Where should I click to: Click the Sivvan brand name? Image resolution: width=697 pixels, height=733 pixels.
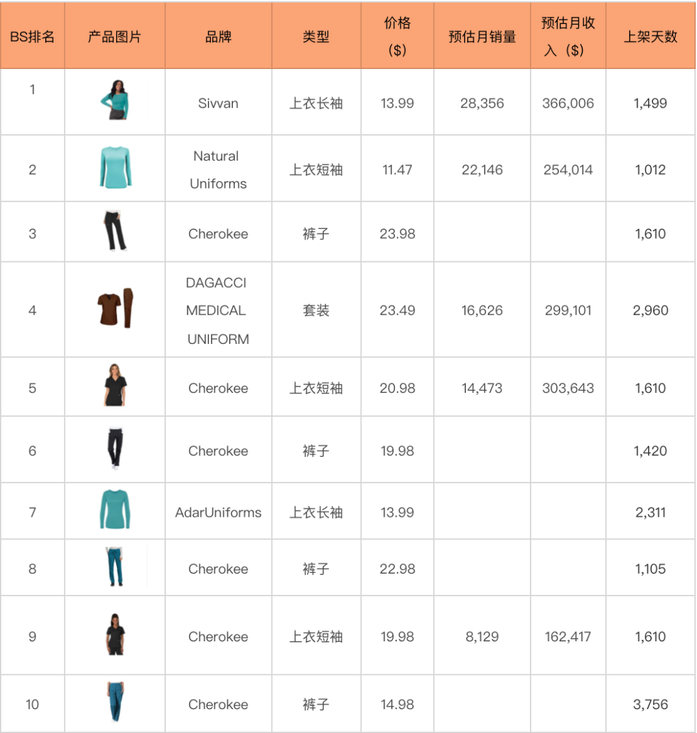tap(218, 103)
